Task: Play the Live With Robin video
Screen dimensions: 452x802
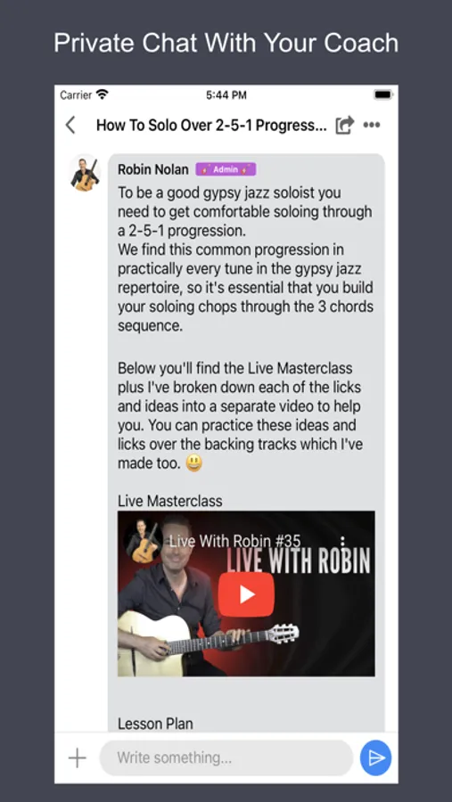Action: (x=246, y=594)
